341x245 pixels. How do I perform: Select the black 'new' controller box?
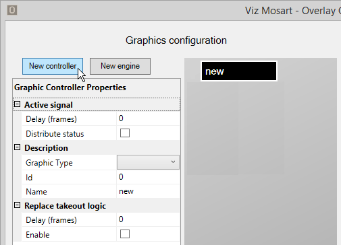point(239,71)
